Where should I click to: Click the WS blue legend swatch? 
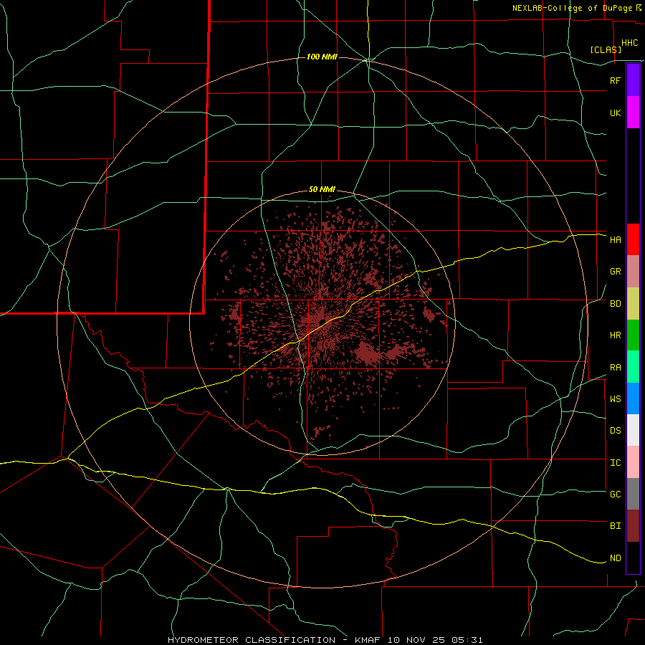tap(633, 398)
